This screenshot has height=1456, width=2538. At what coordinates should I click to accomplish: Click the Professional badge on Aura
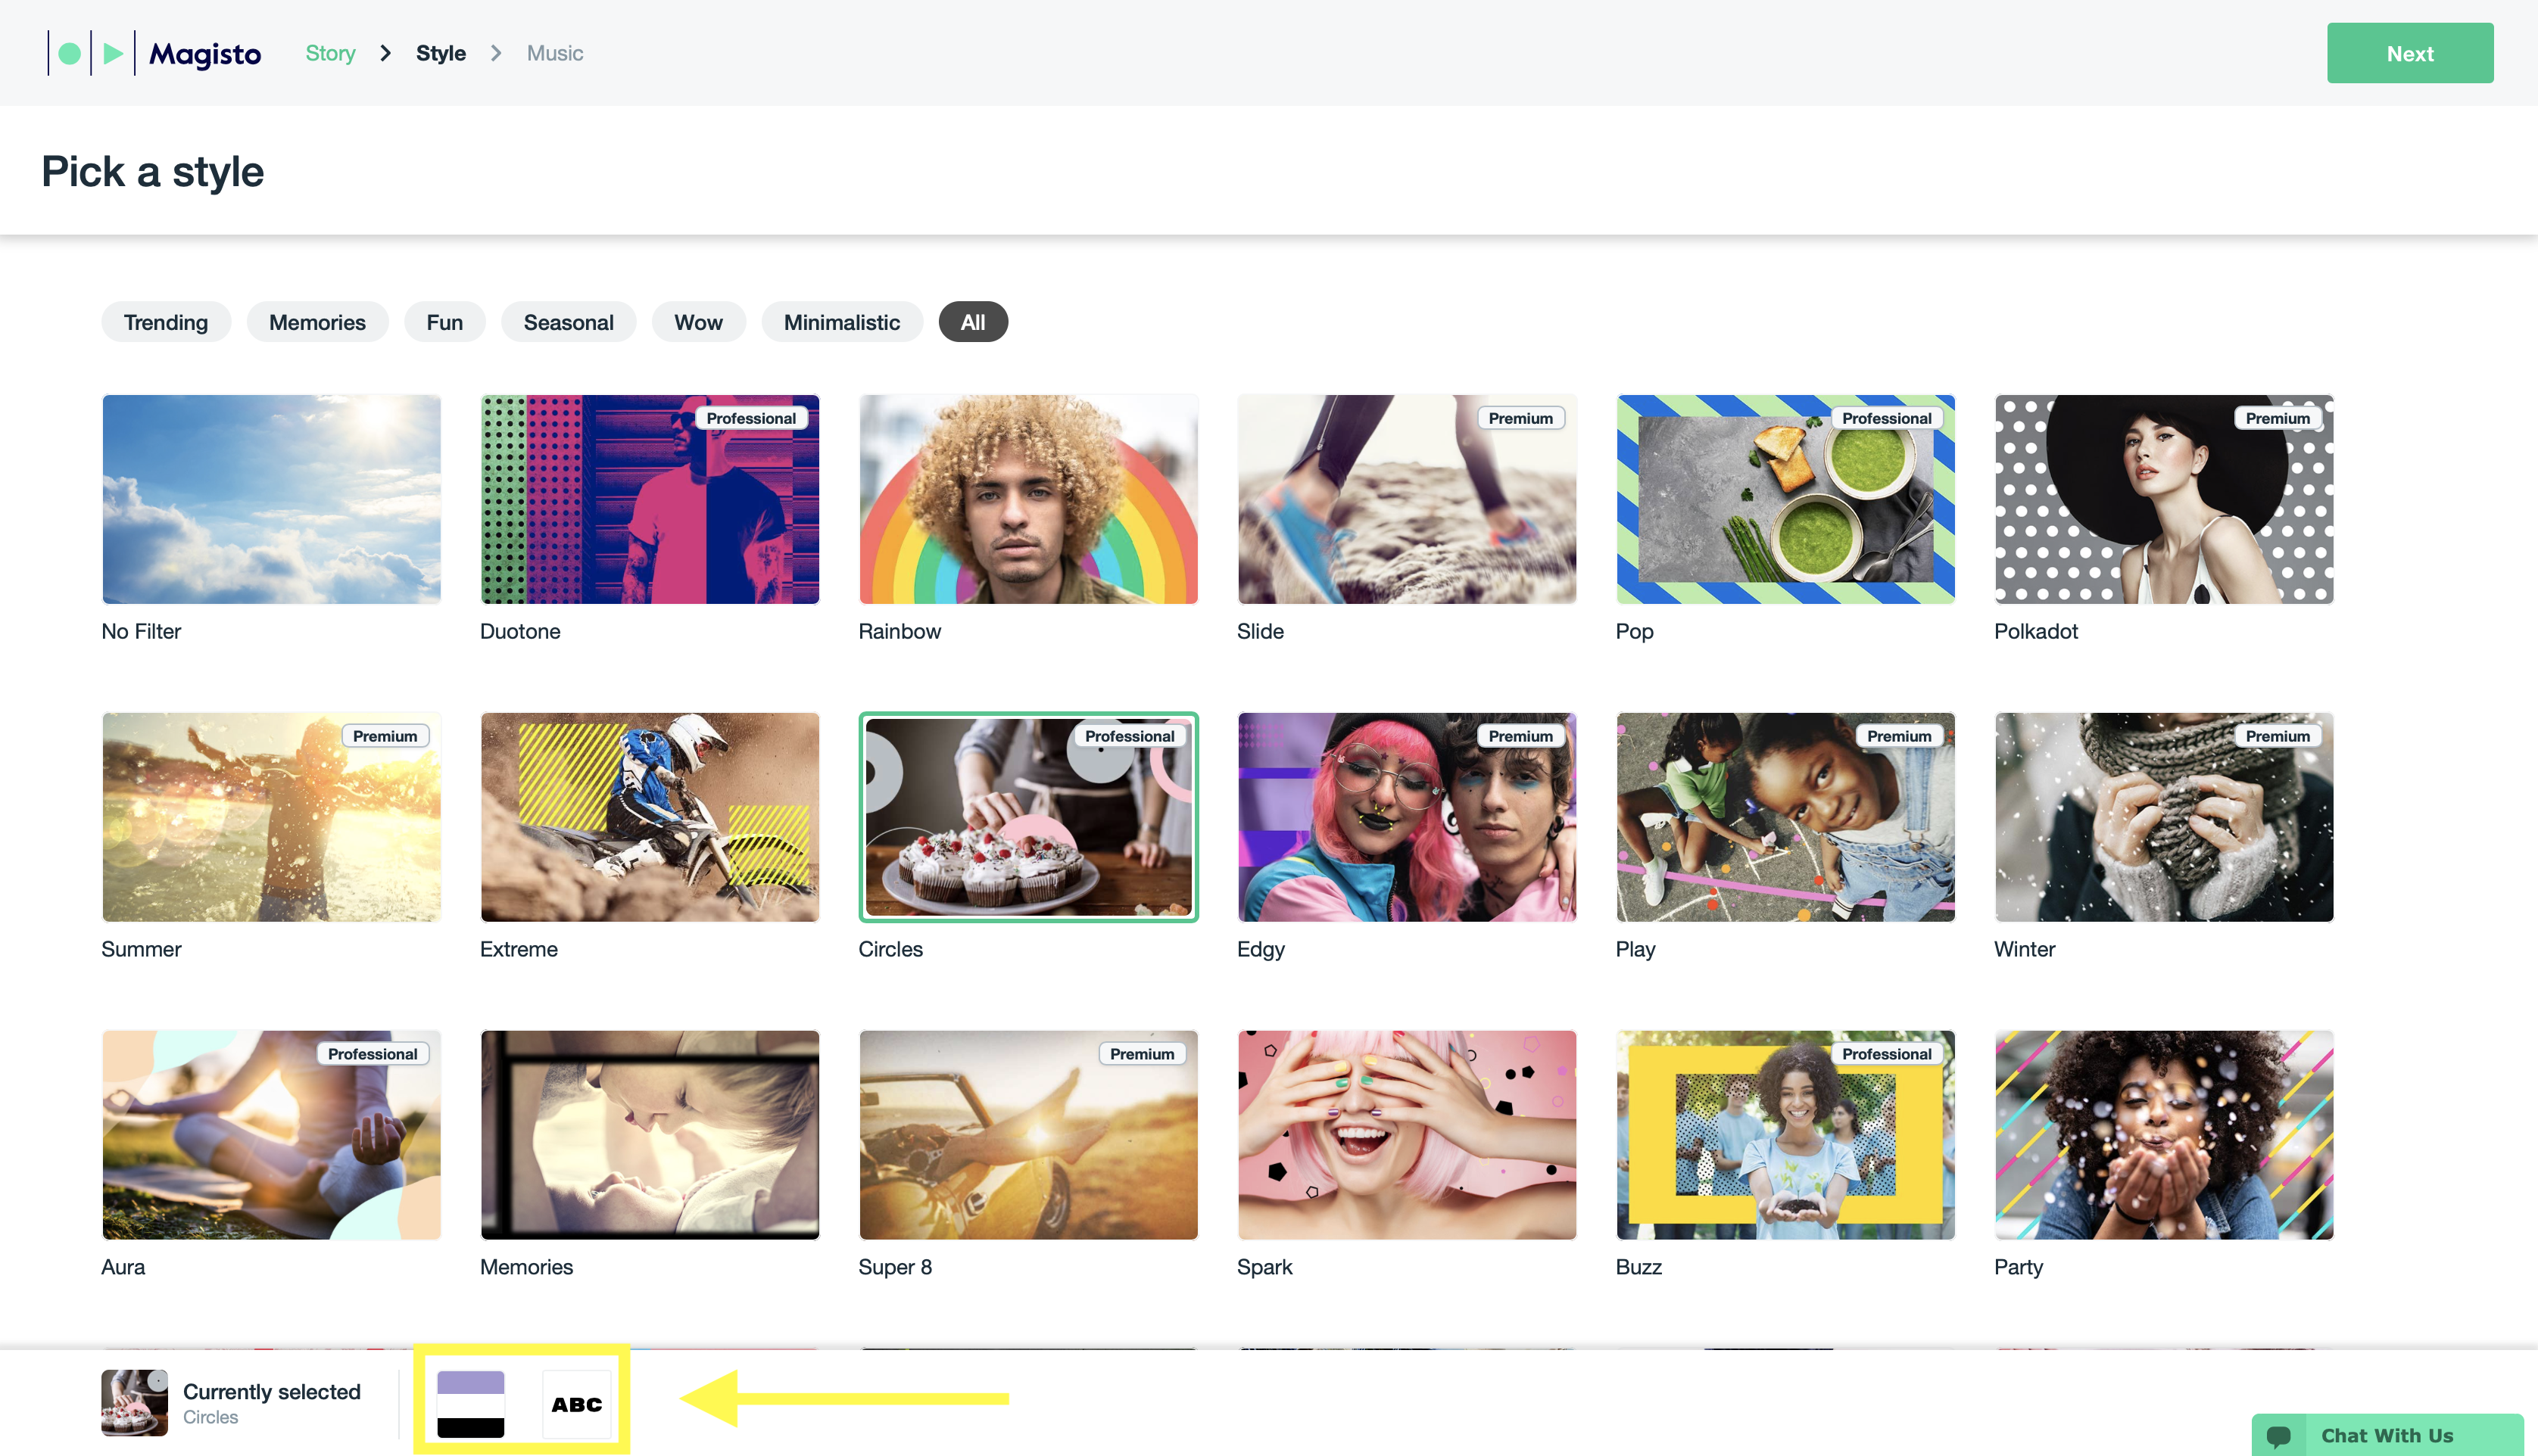click(x=373, y=1054)
